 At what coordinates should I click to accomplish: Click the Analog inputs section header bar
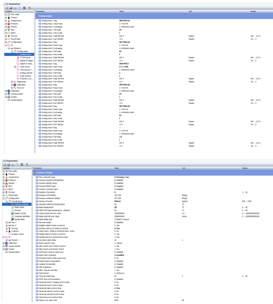(154, 16)
